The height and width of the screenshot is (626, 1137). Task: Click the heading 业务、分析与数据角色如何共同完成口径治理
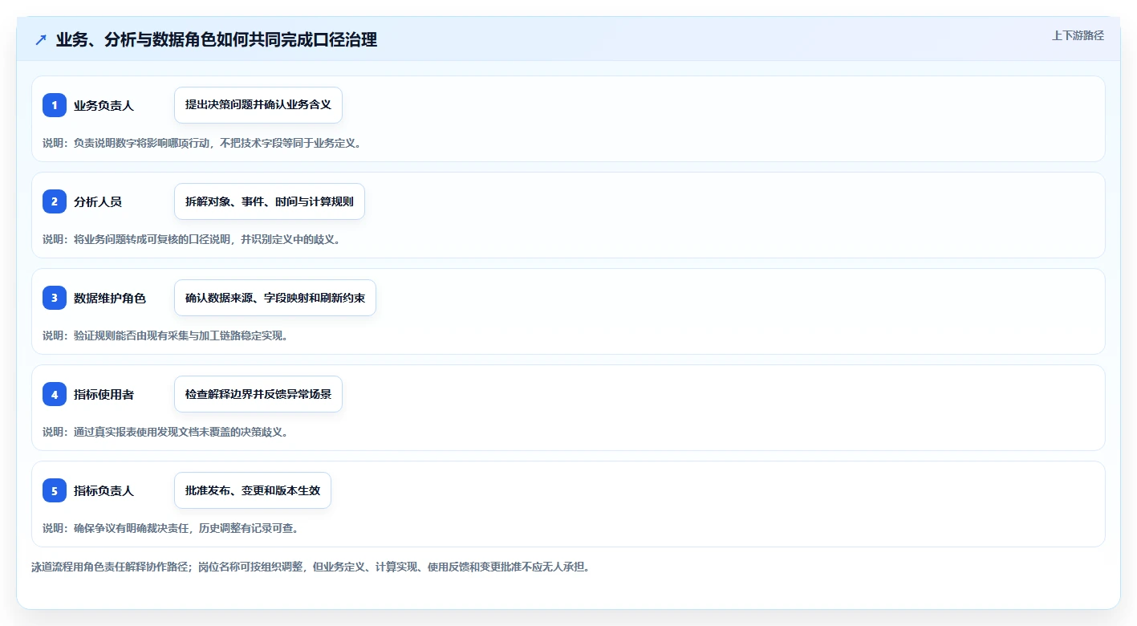tap(217, 40)
